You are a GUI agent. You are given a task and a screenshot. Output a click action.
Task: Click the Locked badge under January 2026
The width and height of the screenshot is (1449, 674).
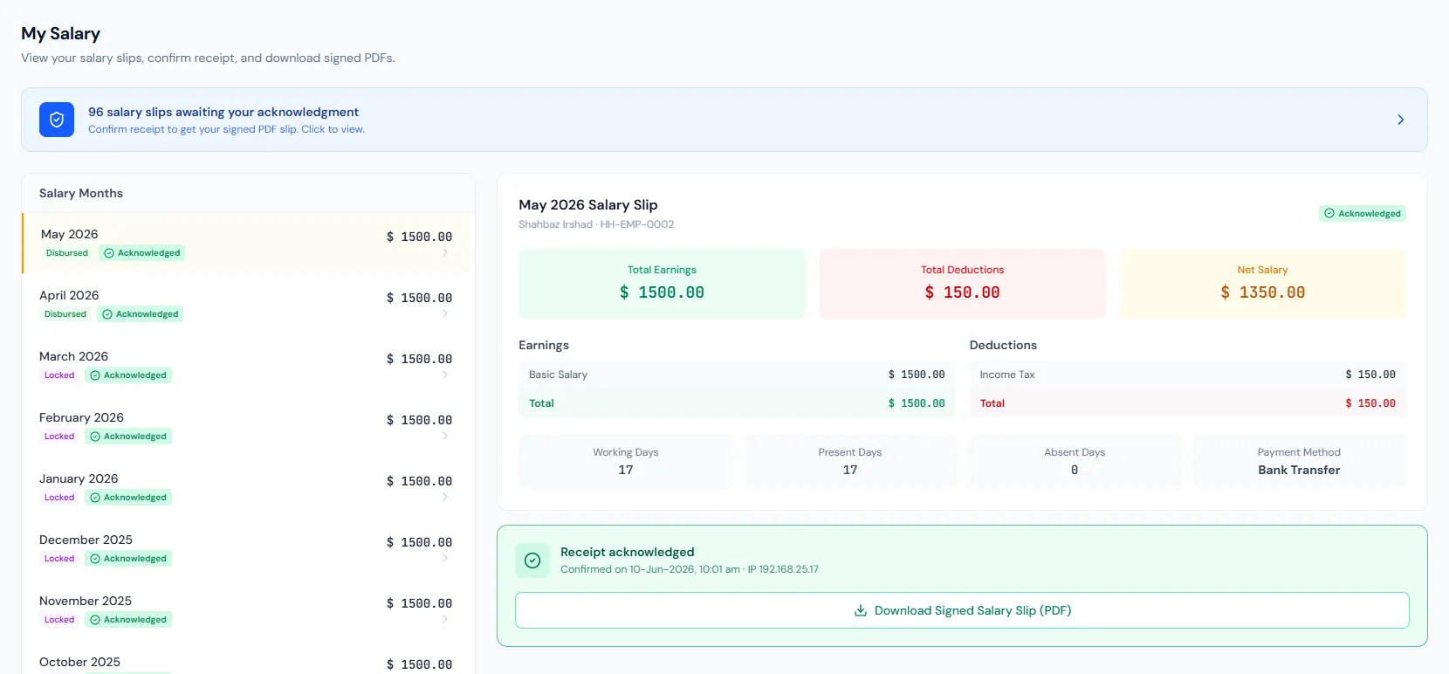tap(59, 498)
